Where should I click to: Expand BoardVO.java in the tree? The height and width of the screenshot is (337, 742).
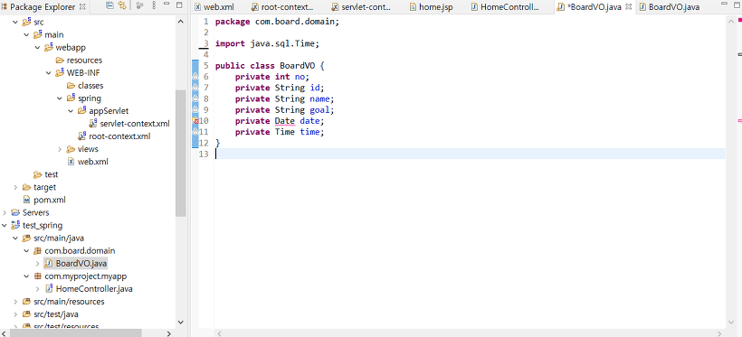pos(37,263)
